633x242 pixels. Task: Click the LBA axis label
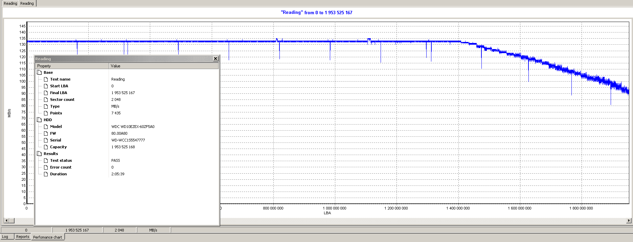click(327, 213)
